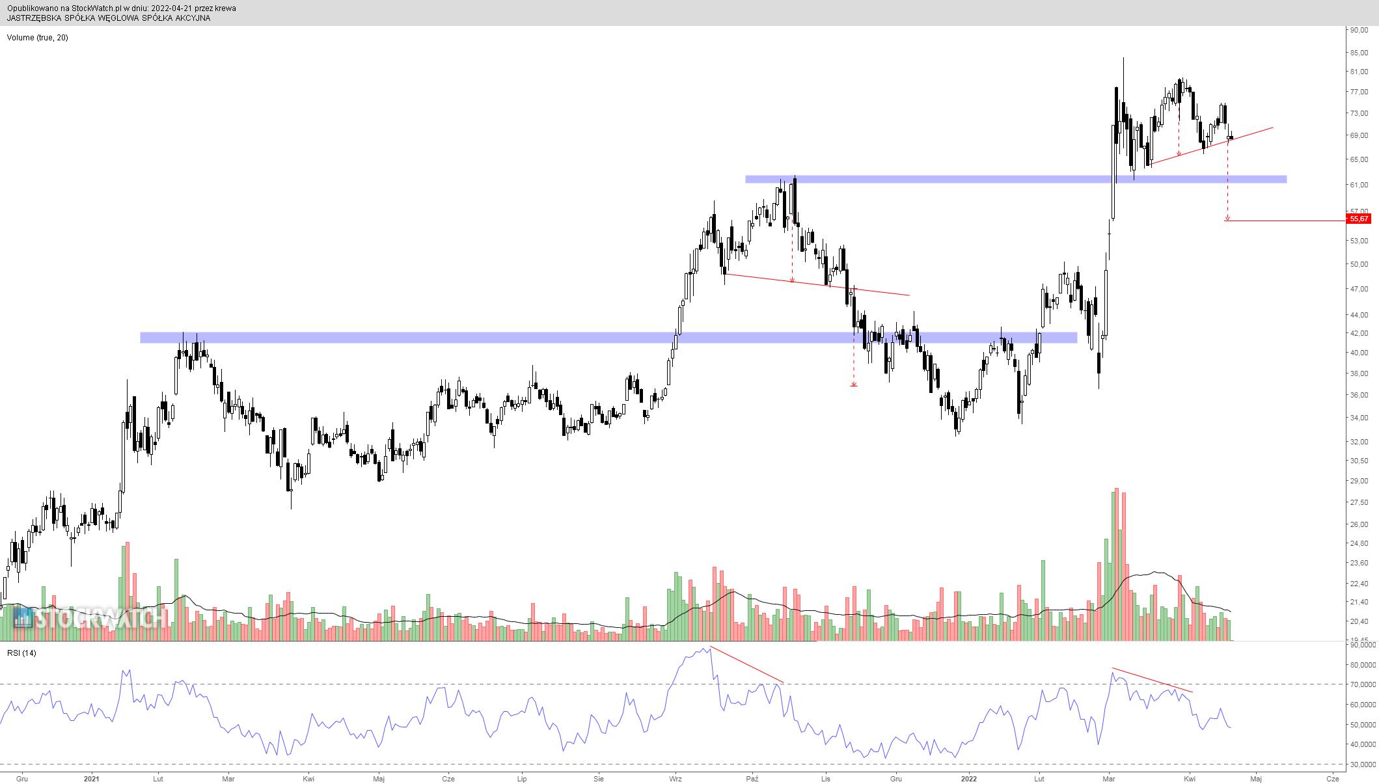This screenshot has height=784, width=1379.
Task: Click the 61,00 price axis label
Action: (1358, 185)
